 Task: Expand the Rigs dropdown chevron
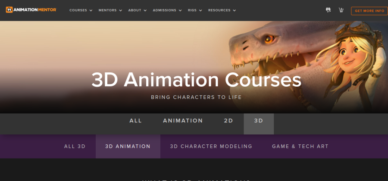[200, 10]
